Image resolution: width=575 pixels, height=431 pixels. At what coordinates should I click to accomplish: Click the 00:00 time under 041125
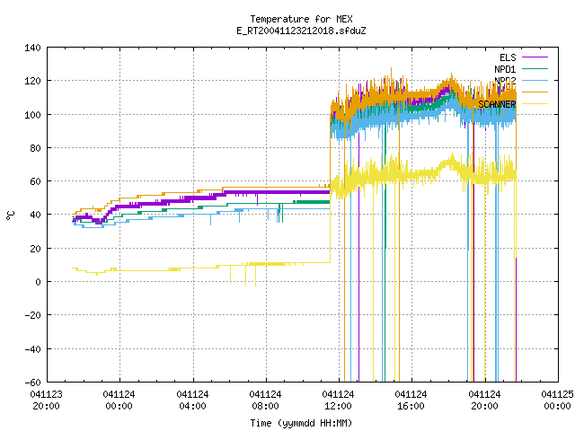coord(557,406)
